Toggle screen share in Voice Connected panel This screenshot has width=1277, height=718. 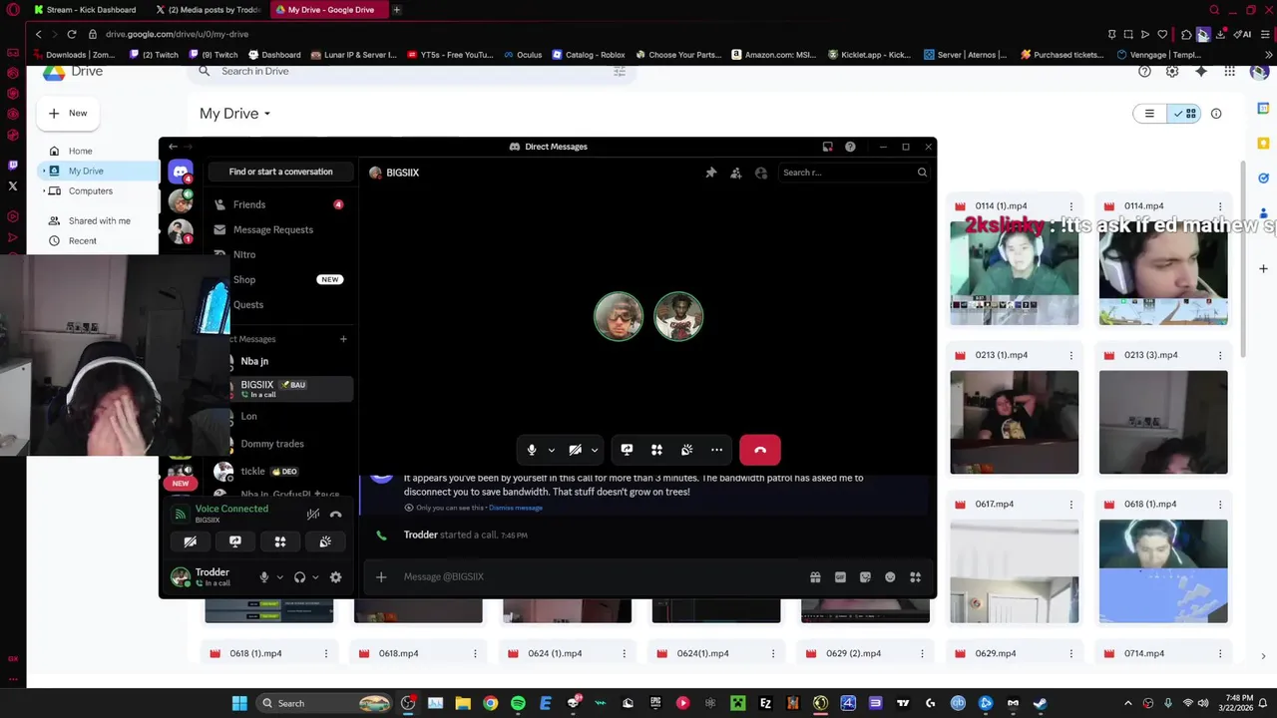click(x=235, y=541)
